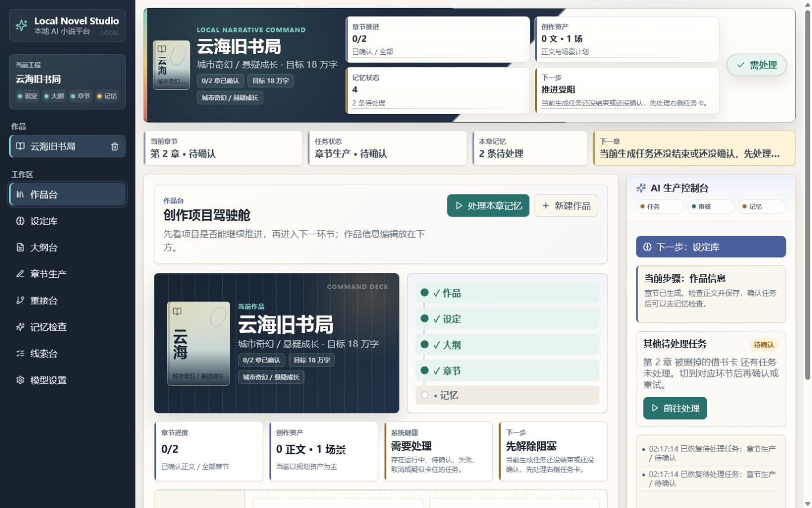Click 任务状态 章节生产 • 待确认 card
Screen dimensions: 812x508
click(x=387, y=148)
